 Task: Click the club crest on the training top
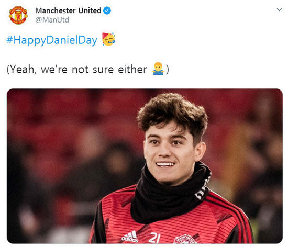(x=185, y=239)
